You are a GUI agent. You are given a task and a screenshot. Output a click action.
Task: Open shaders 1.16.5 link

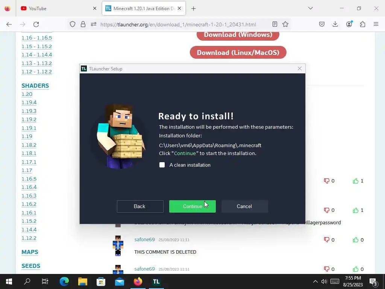click(x=29, y=179)
